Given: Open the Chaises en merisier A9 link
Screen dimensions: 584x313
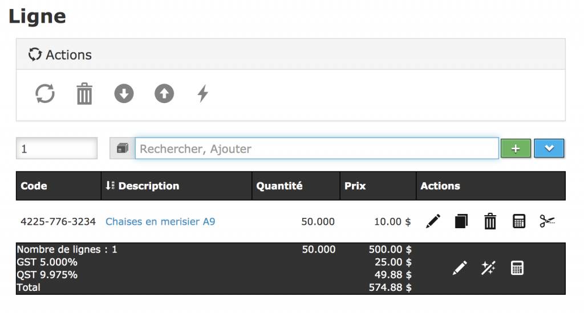Looking at the screenshot, I should (x=160, y=221).
